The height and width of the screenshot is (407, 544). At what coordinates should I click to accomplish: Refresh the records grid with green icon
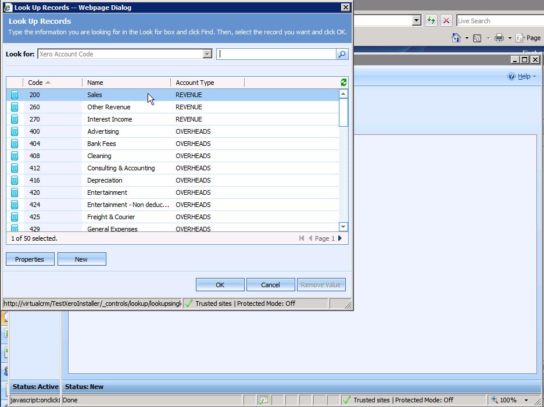pos(343,82)
